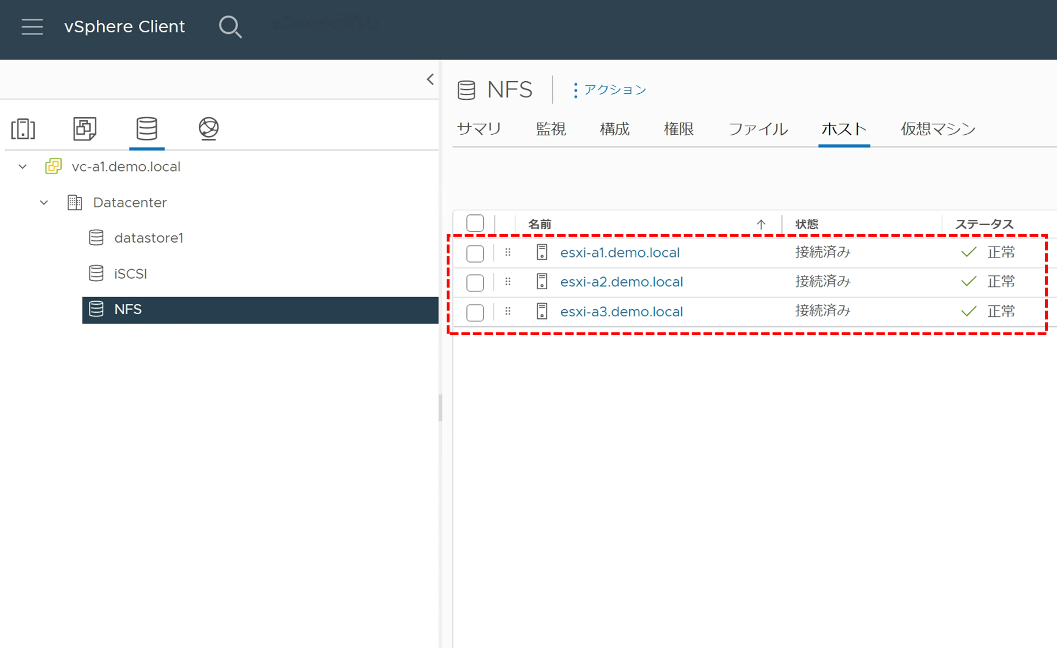The width and height of the screenshot is (1057, 648).
Task: Click 正常 status text for esxi-a3.demo.local
Action: point(1001,312)
